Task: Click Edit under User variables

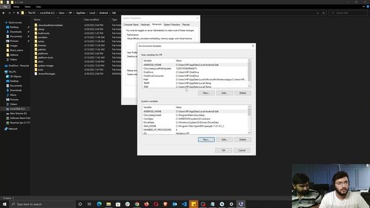Action: click(x=224, y=93)
